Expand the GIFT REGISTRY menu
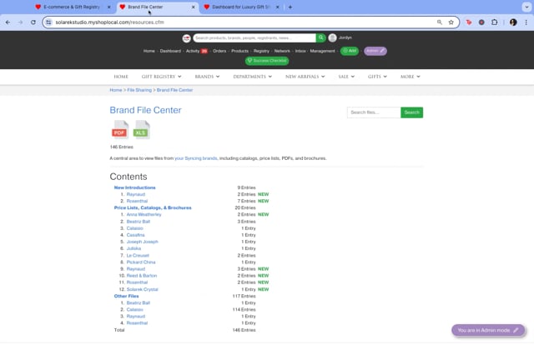 pyautogui.click(x=161, y=77)
